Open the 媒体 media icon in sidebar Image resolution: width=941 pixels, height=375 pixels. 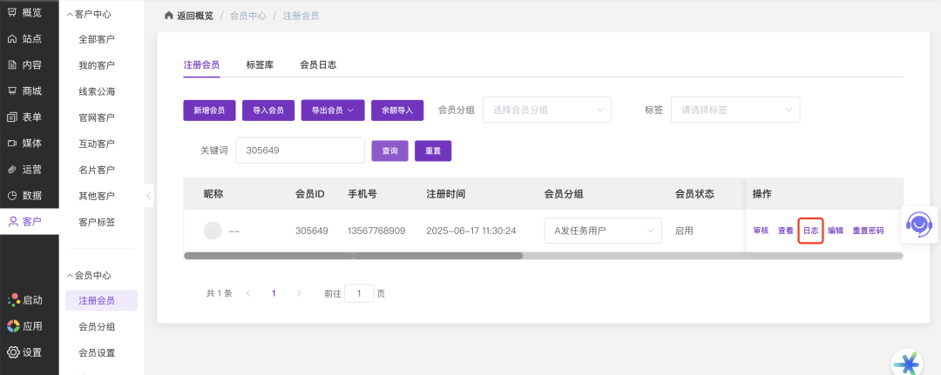12,143
